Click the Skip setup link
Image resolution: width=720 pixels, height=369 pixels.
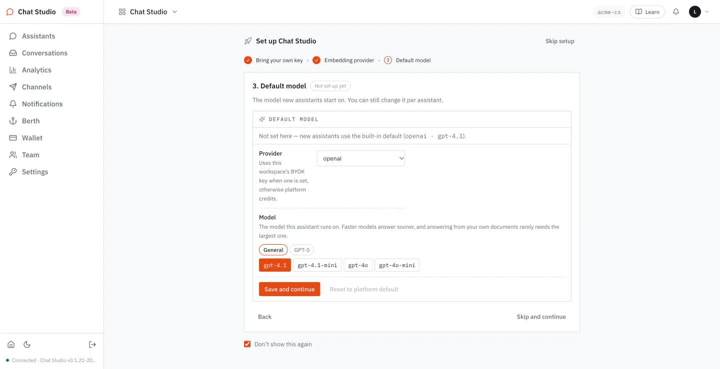coord(560,41)
